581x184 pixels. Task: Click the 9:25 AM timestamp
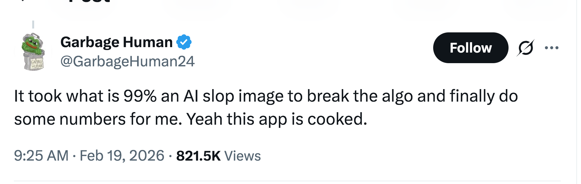pos(41,156)
